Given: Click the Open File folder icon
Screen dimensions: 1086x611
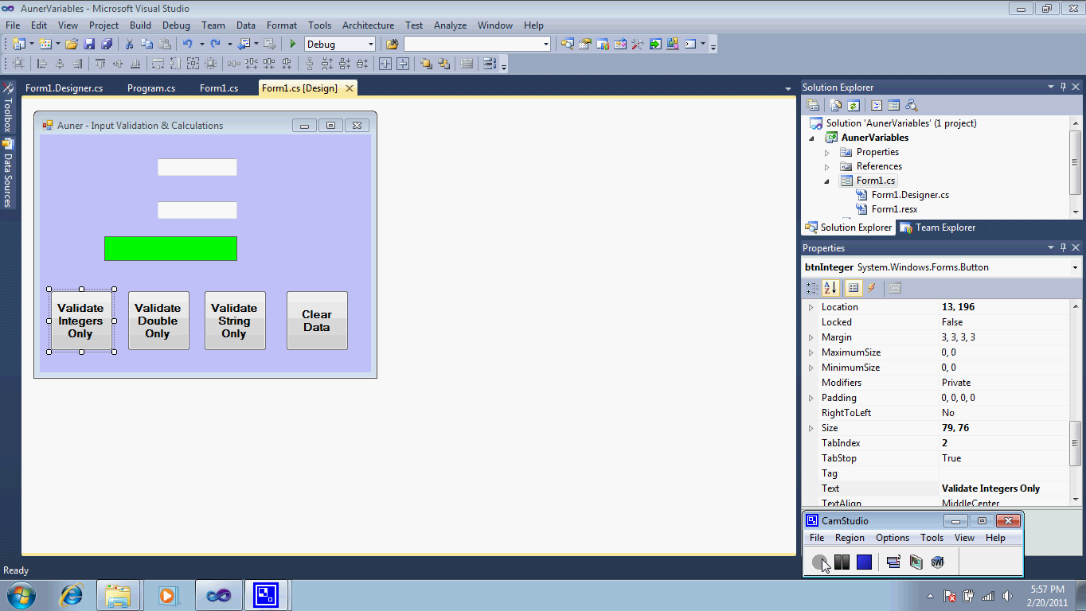Looking at the screenshot, I should pos(72,45).
